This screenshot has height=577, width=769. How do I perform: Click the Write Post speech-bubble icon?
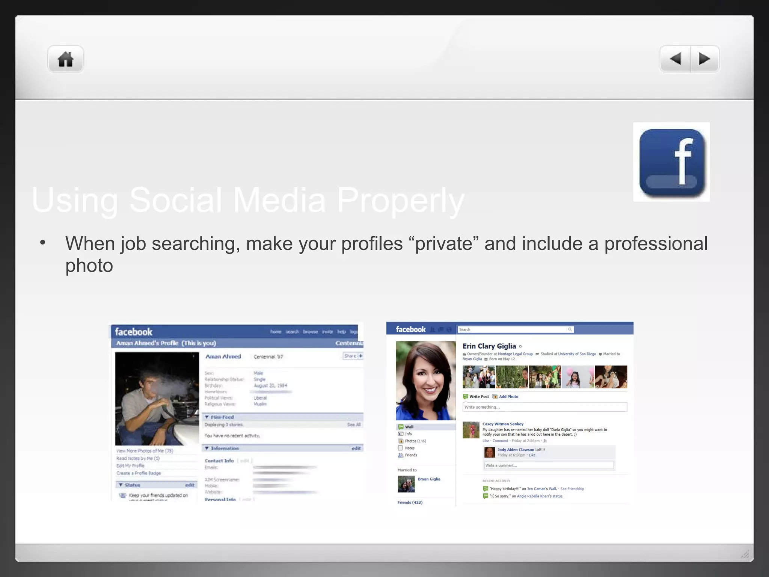466,397
